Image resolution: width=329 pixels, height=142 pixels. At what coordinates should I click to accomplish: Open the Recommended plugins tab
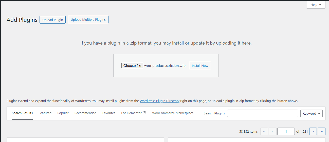pyautogui.click(x=85, y=113)
